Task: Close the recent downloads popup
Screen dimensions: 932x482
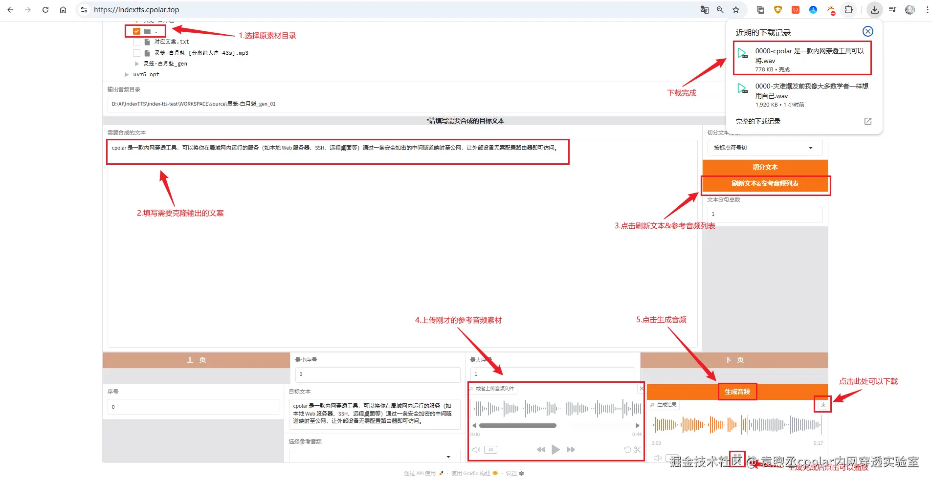Action: click(x=868, y=31)
